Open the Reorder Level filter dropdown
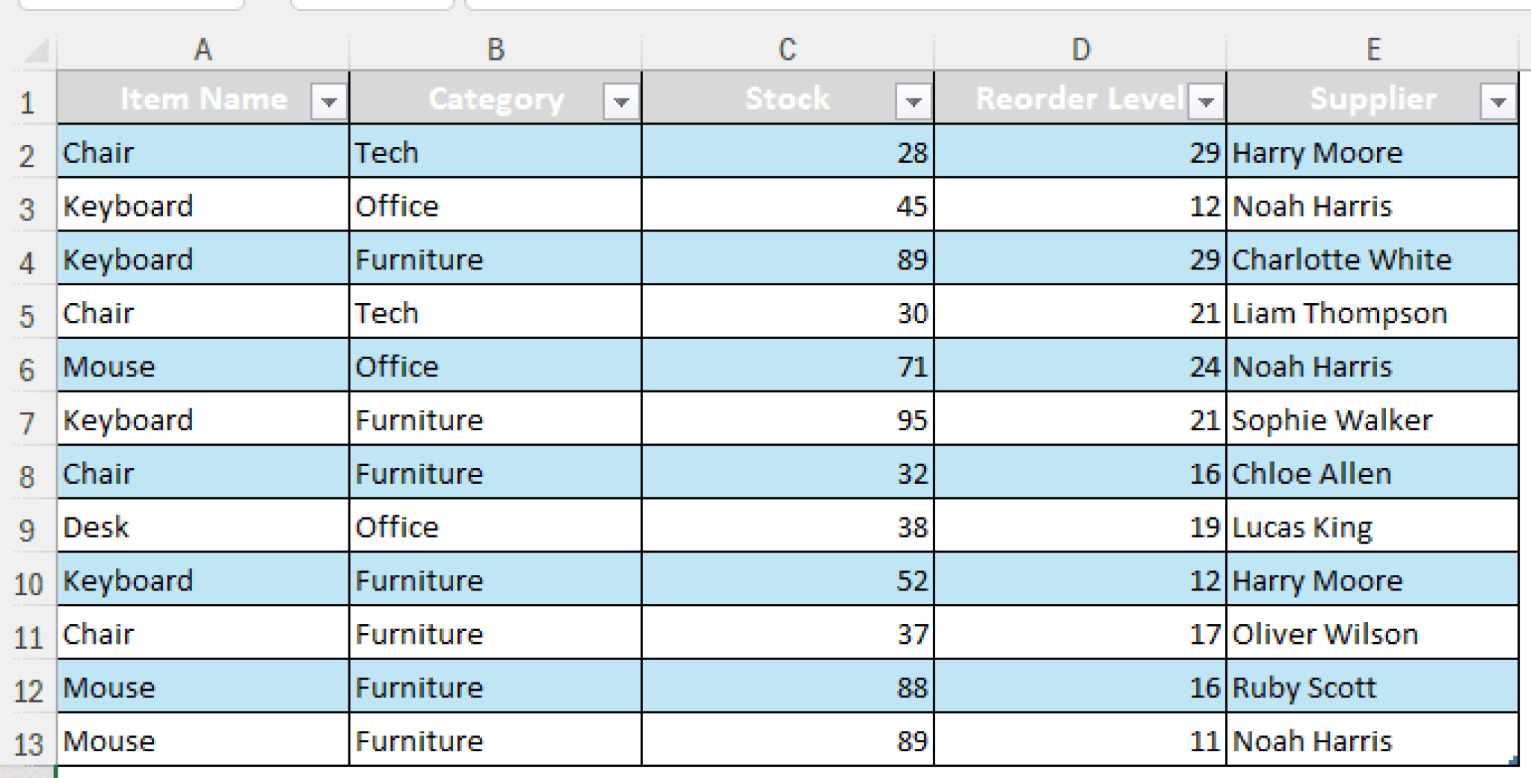Viewport: 1531px width, 778px height. [x=1206, y=99]
